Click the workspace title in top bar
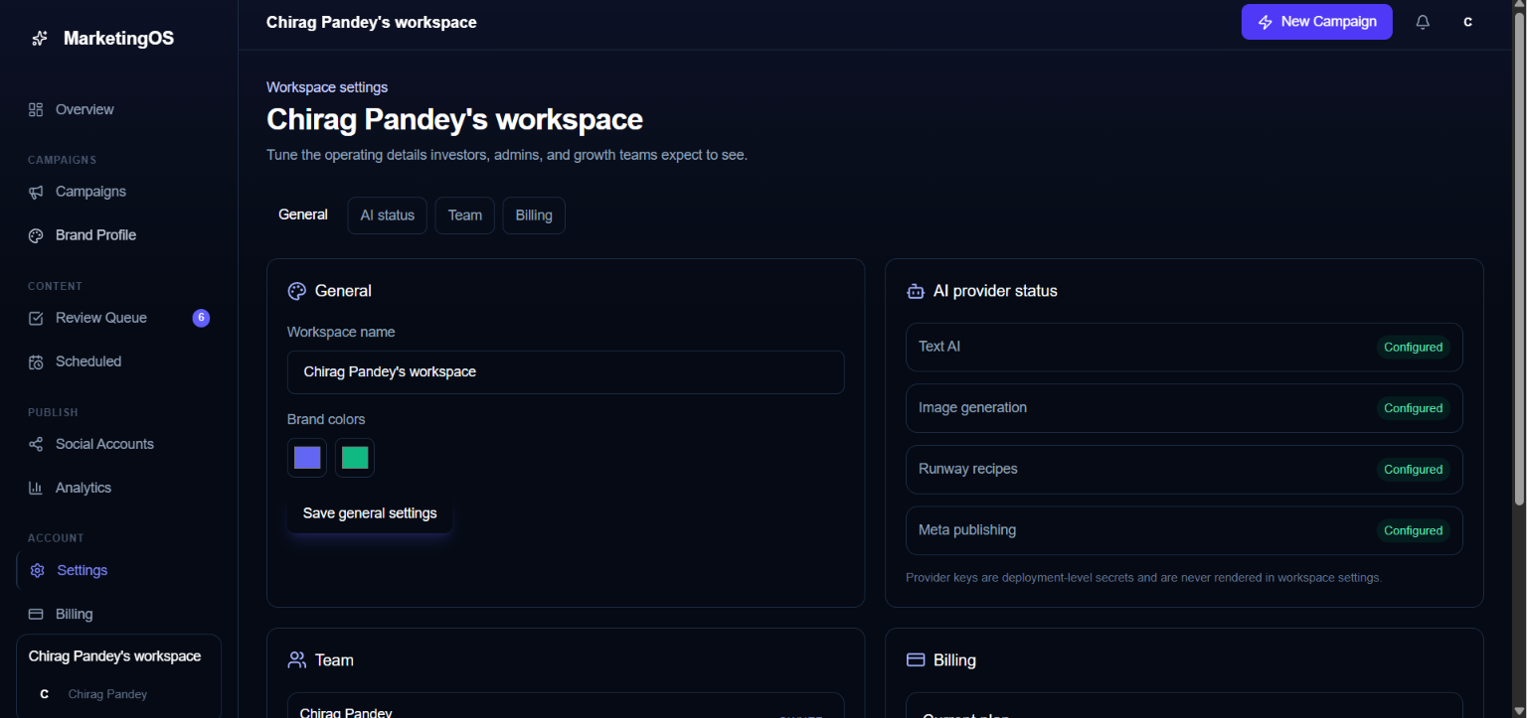 372,22
